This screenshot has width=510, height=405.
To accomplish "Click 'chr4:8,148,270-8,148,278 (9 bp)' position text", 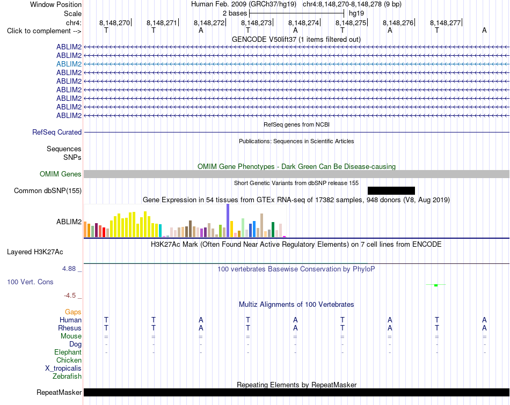I will pos(352,4).
